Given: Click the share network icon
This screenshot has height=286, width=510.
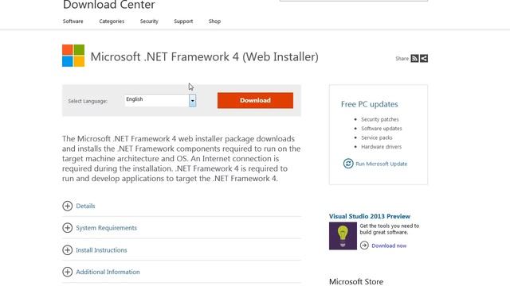Looking at the screenshot, I should [424, 58].
